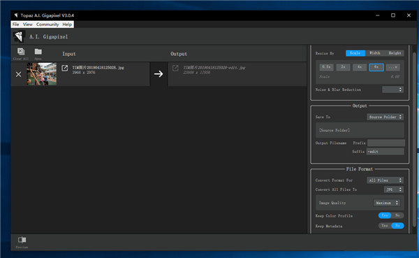Open the Help menu
419x258 pixels.
click(x=67, y=24)
